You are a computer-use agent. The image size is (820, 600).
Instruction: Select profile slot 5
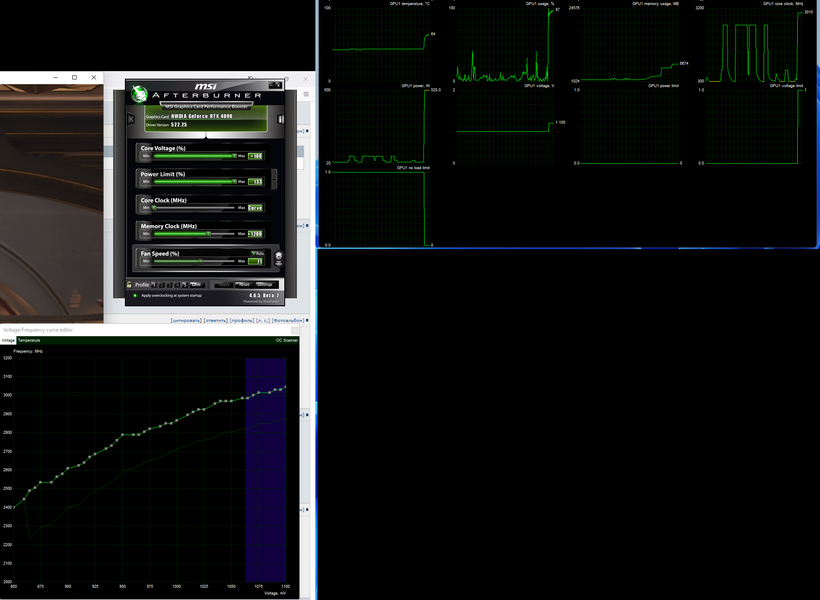(x=185, y=285)
